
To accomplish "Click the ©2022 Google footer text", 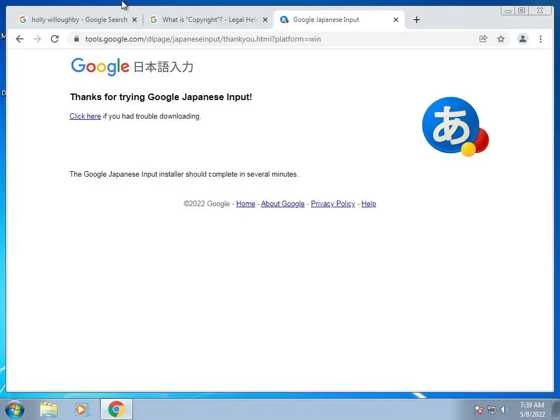I will [x=206, y=203].
